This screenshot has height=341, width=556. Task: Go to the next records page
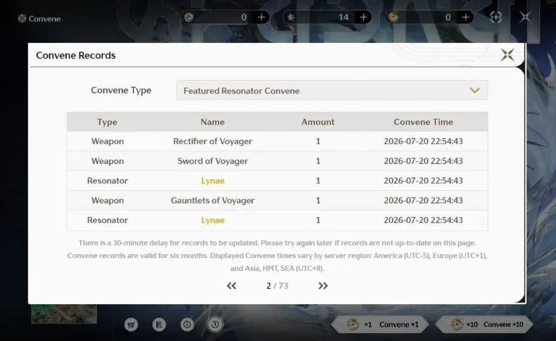point(322,285)
